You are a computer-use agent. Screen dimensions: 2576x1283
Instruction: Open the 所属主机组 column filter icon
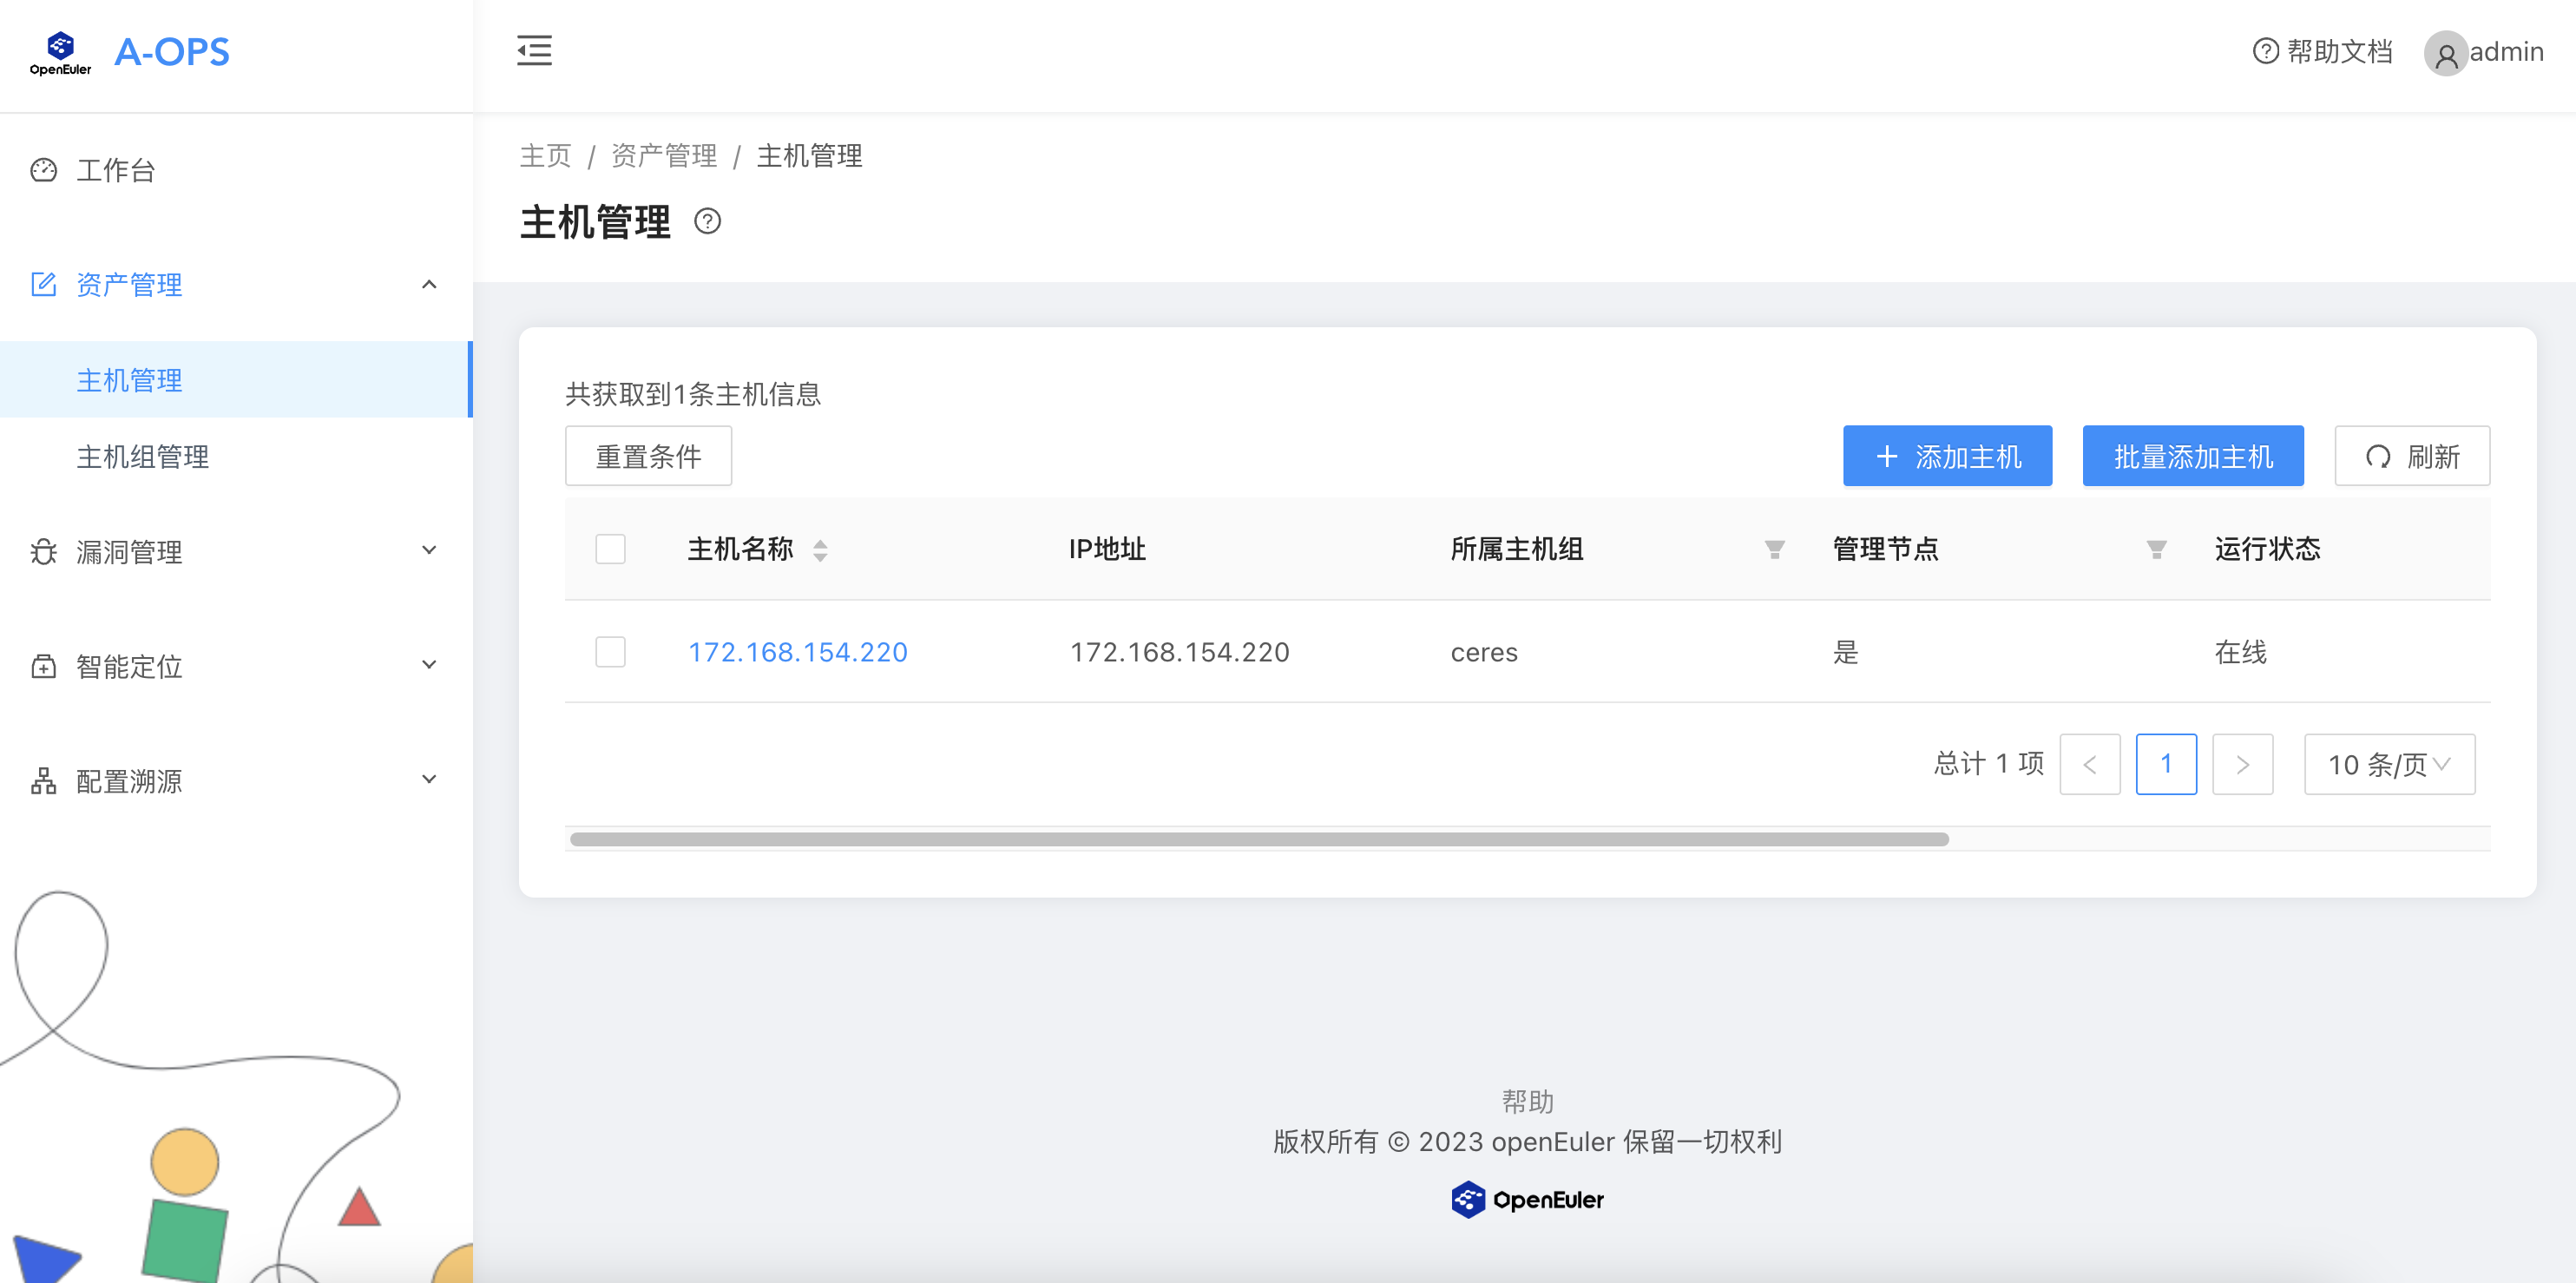click(x=1774, y=550)
